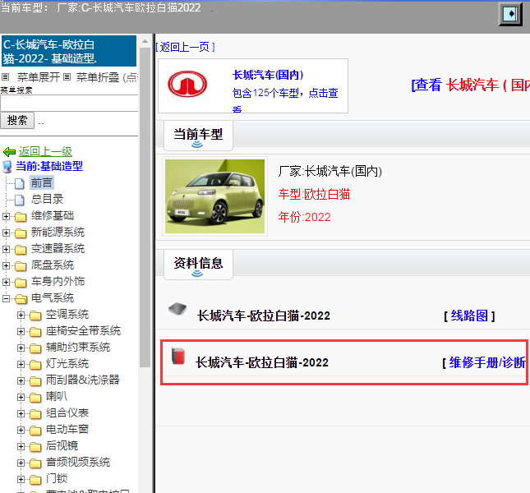Select the 门锁 tree label
Screen dimensions: 530x493
tap(57, 479)
